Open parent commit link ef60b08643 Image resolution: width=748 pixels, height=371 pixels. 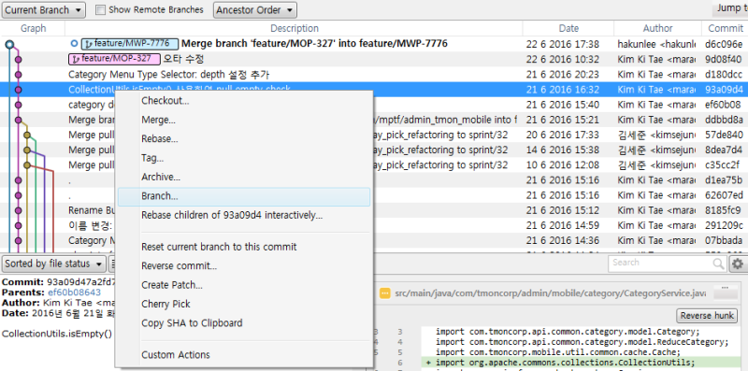75,293
